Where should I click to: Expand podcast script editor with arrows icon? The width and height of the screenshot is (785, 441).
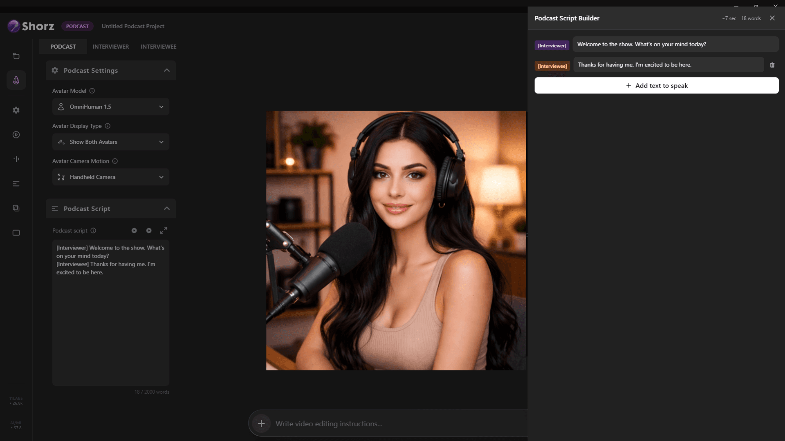(164, 231)
